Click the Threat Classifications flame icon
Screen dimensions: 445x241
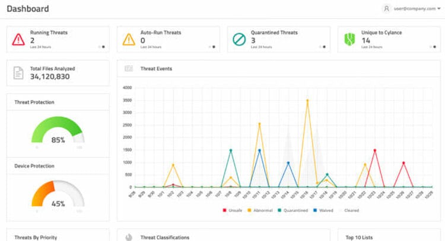click(x=129, y=237)
